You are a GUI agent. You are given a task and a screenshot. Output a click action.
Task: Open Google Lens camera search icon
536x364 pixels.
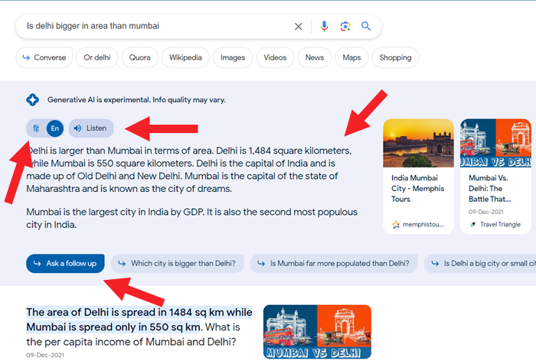coord(345,26)
